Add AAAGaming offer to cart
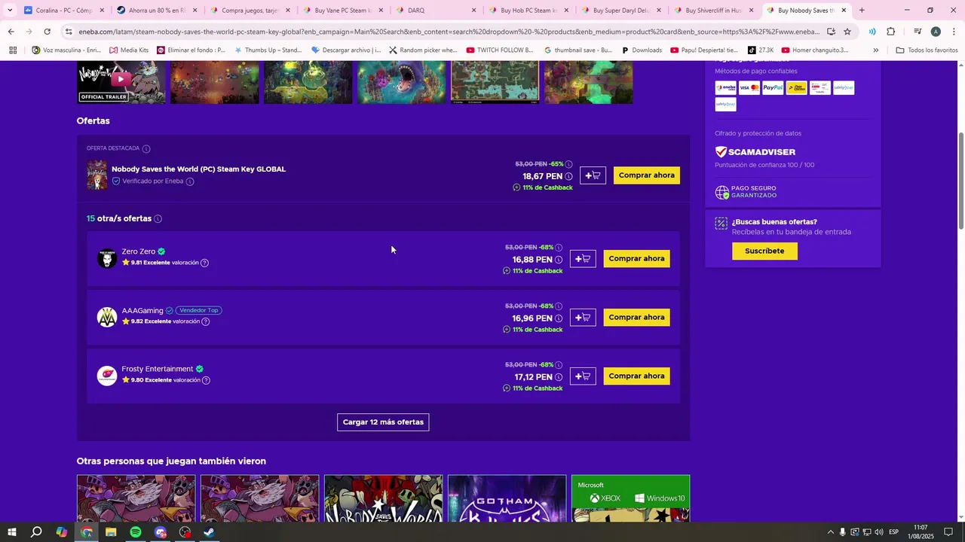 583,318
